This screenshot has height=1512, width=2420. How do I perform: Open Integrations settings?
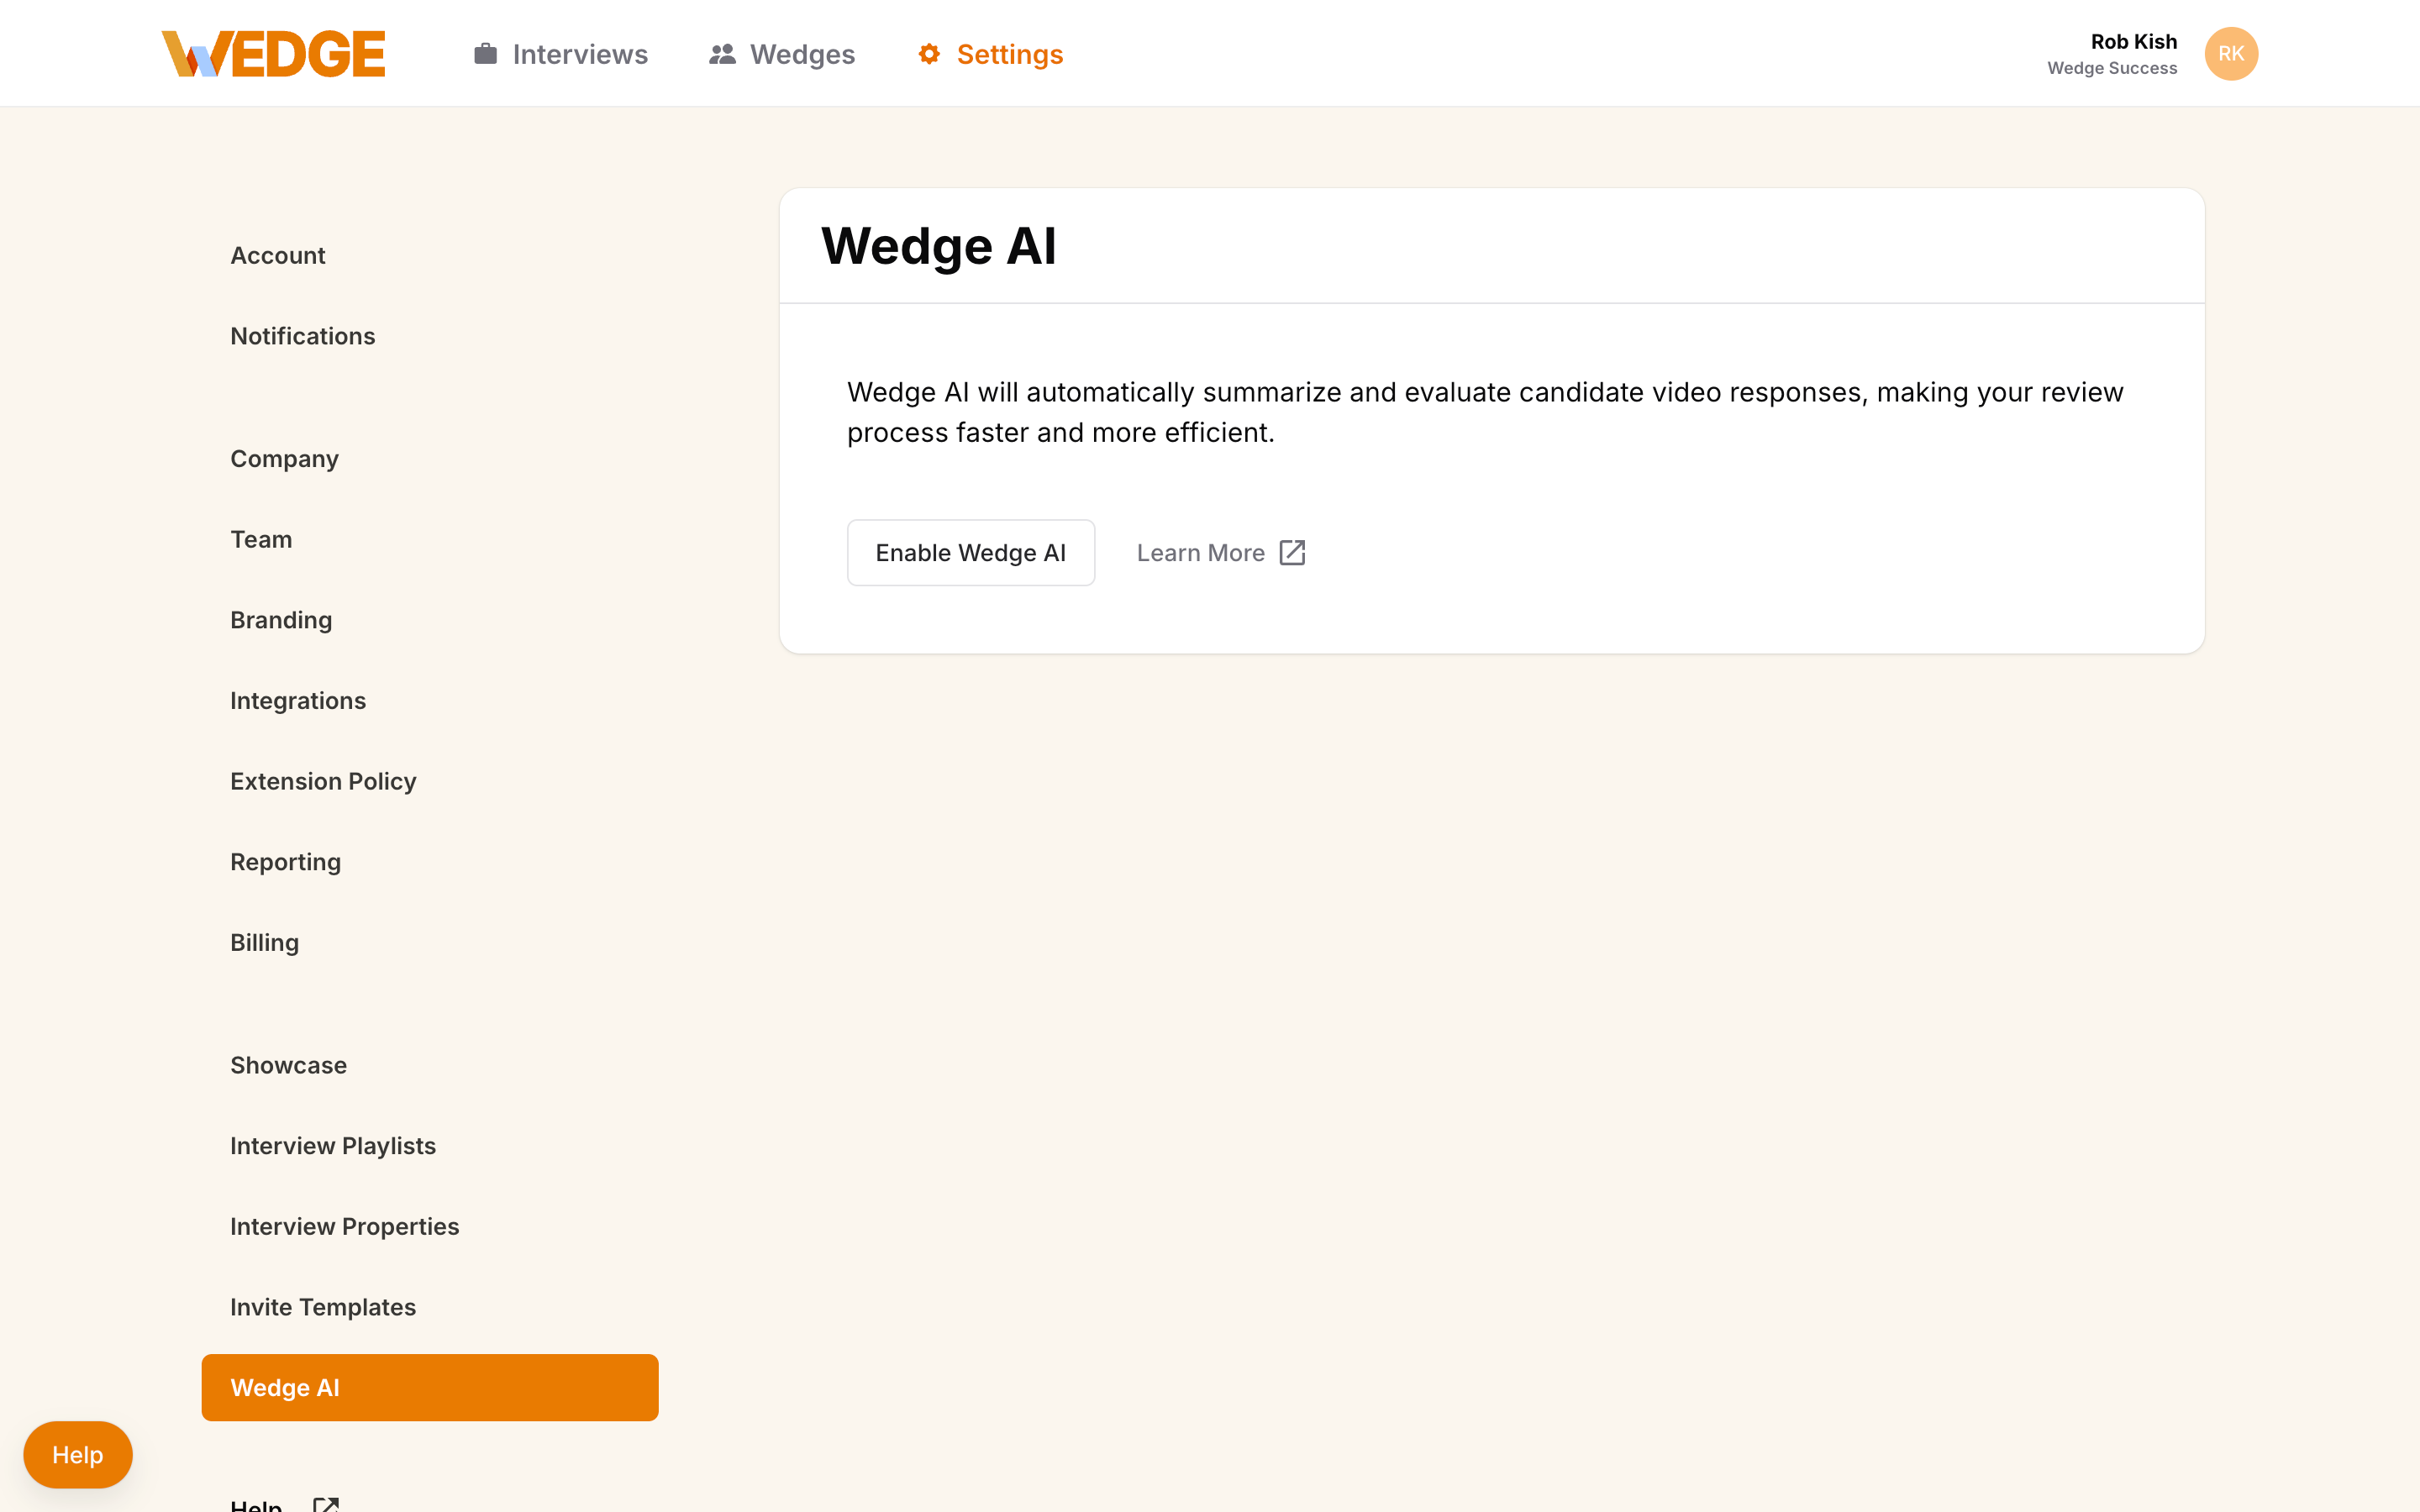point(298,701)
